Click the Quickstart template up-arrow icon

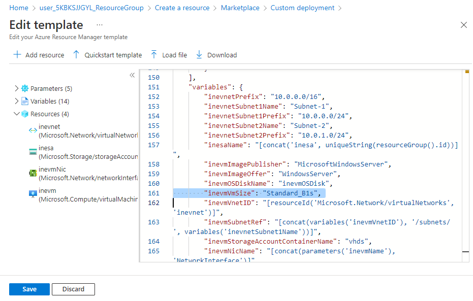tap(76, 55)
